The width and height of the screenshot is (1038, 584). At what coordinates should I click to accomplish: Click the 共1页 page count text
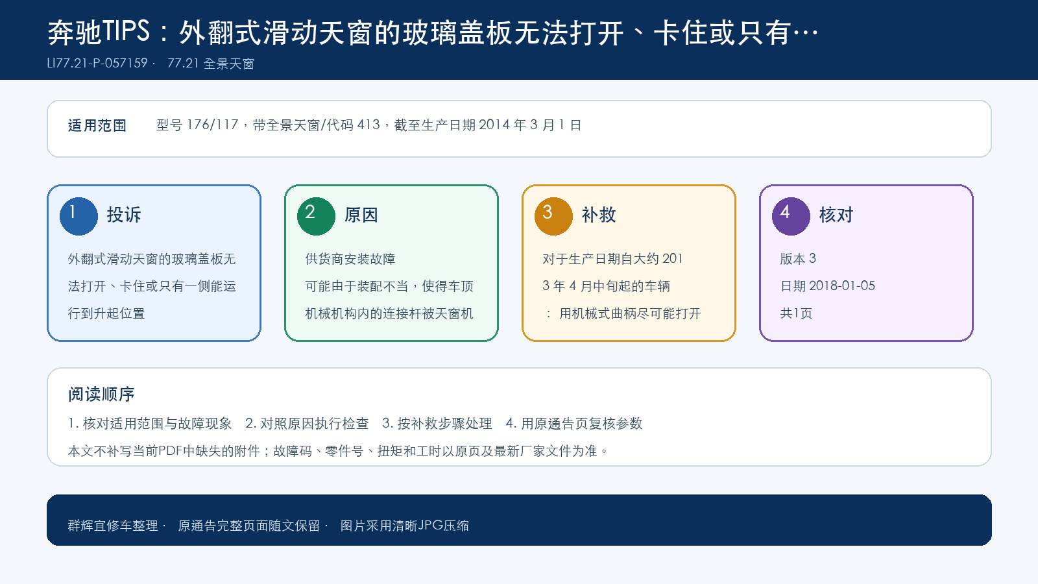pyautogui.click(x=796, y=313)
